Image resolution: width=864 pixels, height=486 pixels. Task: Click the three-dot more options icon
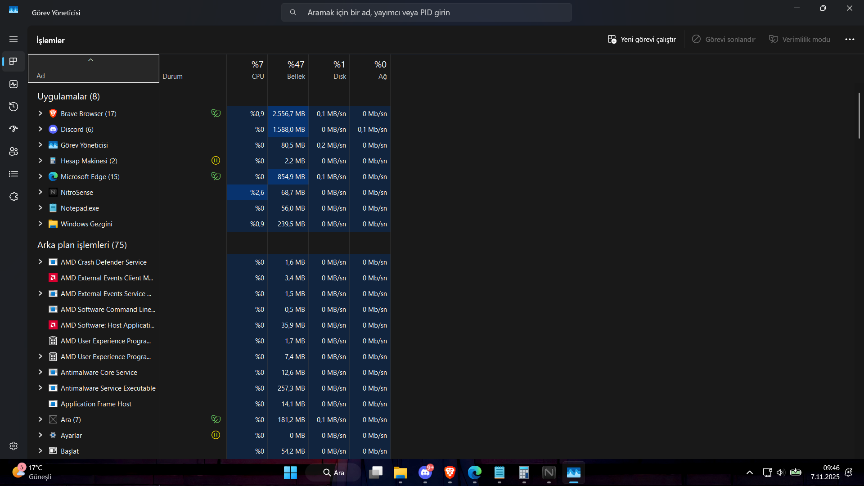click(x=850, y=40)
